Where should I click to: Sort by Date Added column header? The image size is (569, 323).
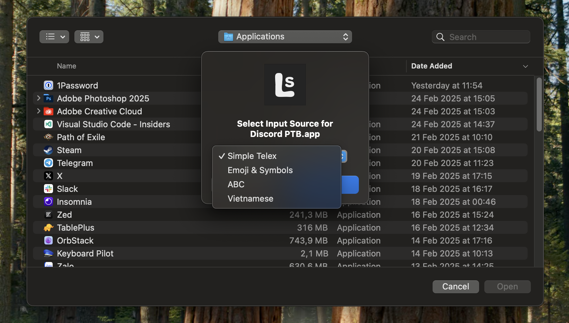[x=432, y=66]
